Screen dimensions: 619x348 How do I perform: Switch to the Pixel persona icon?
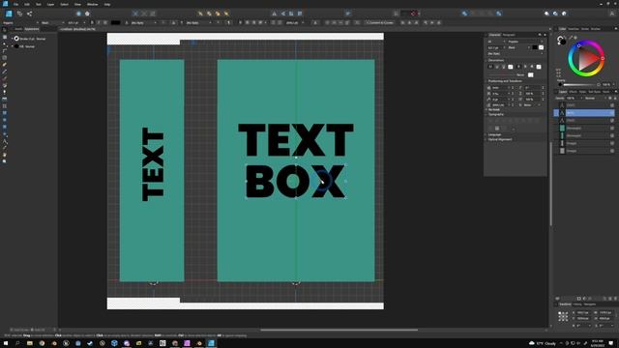(x=19, y=14)
